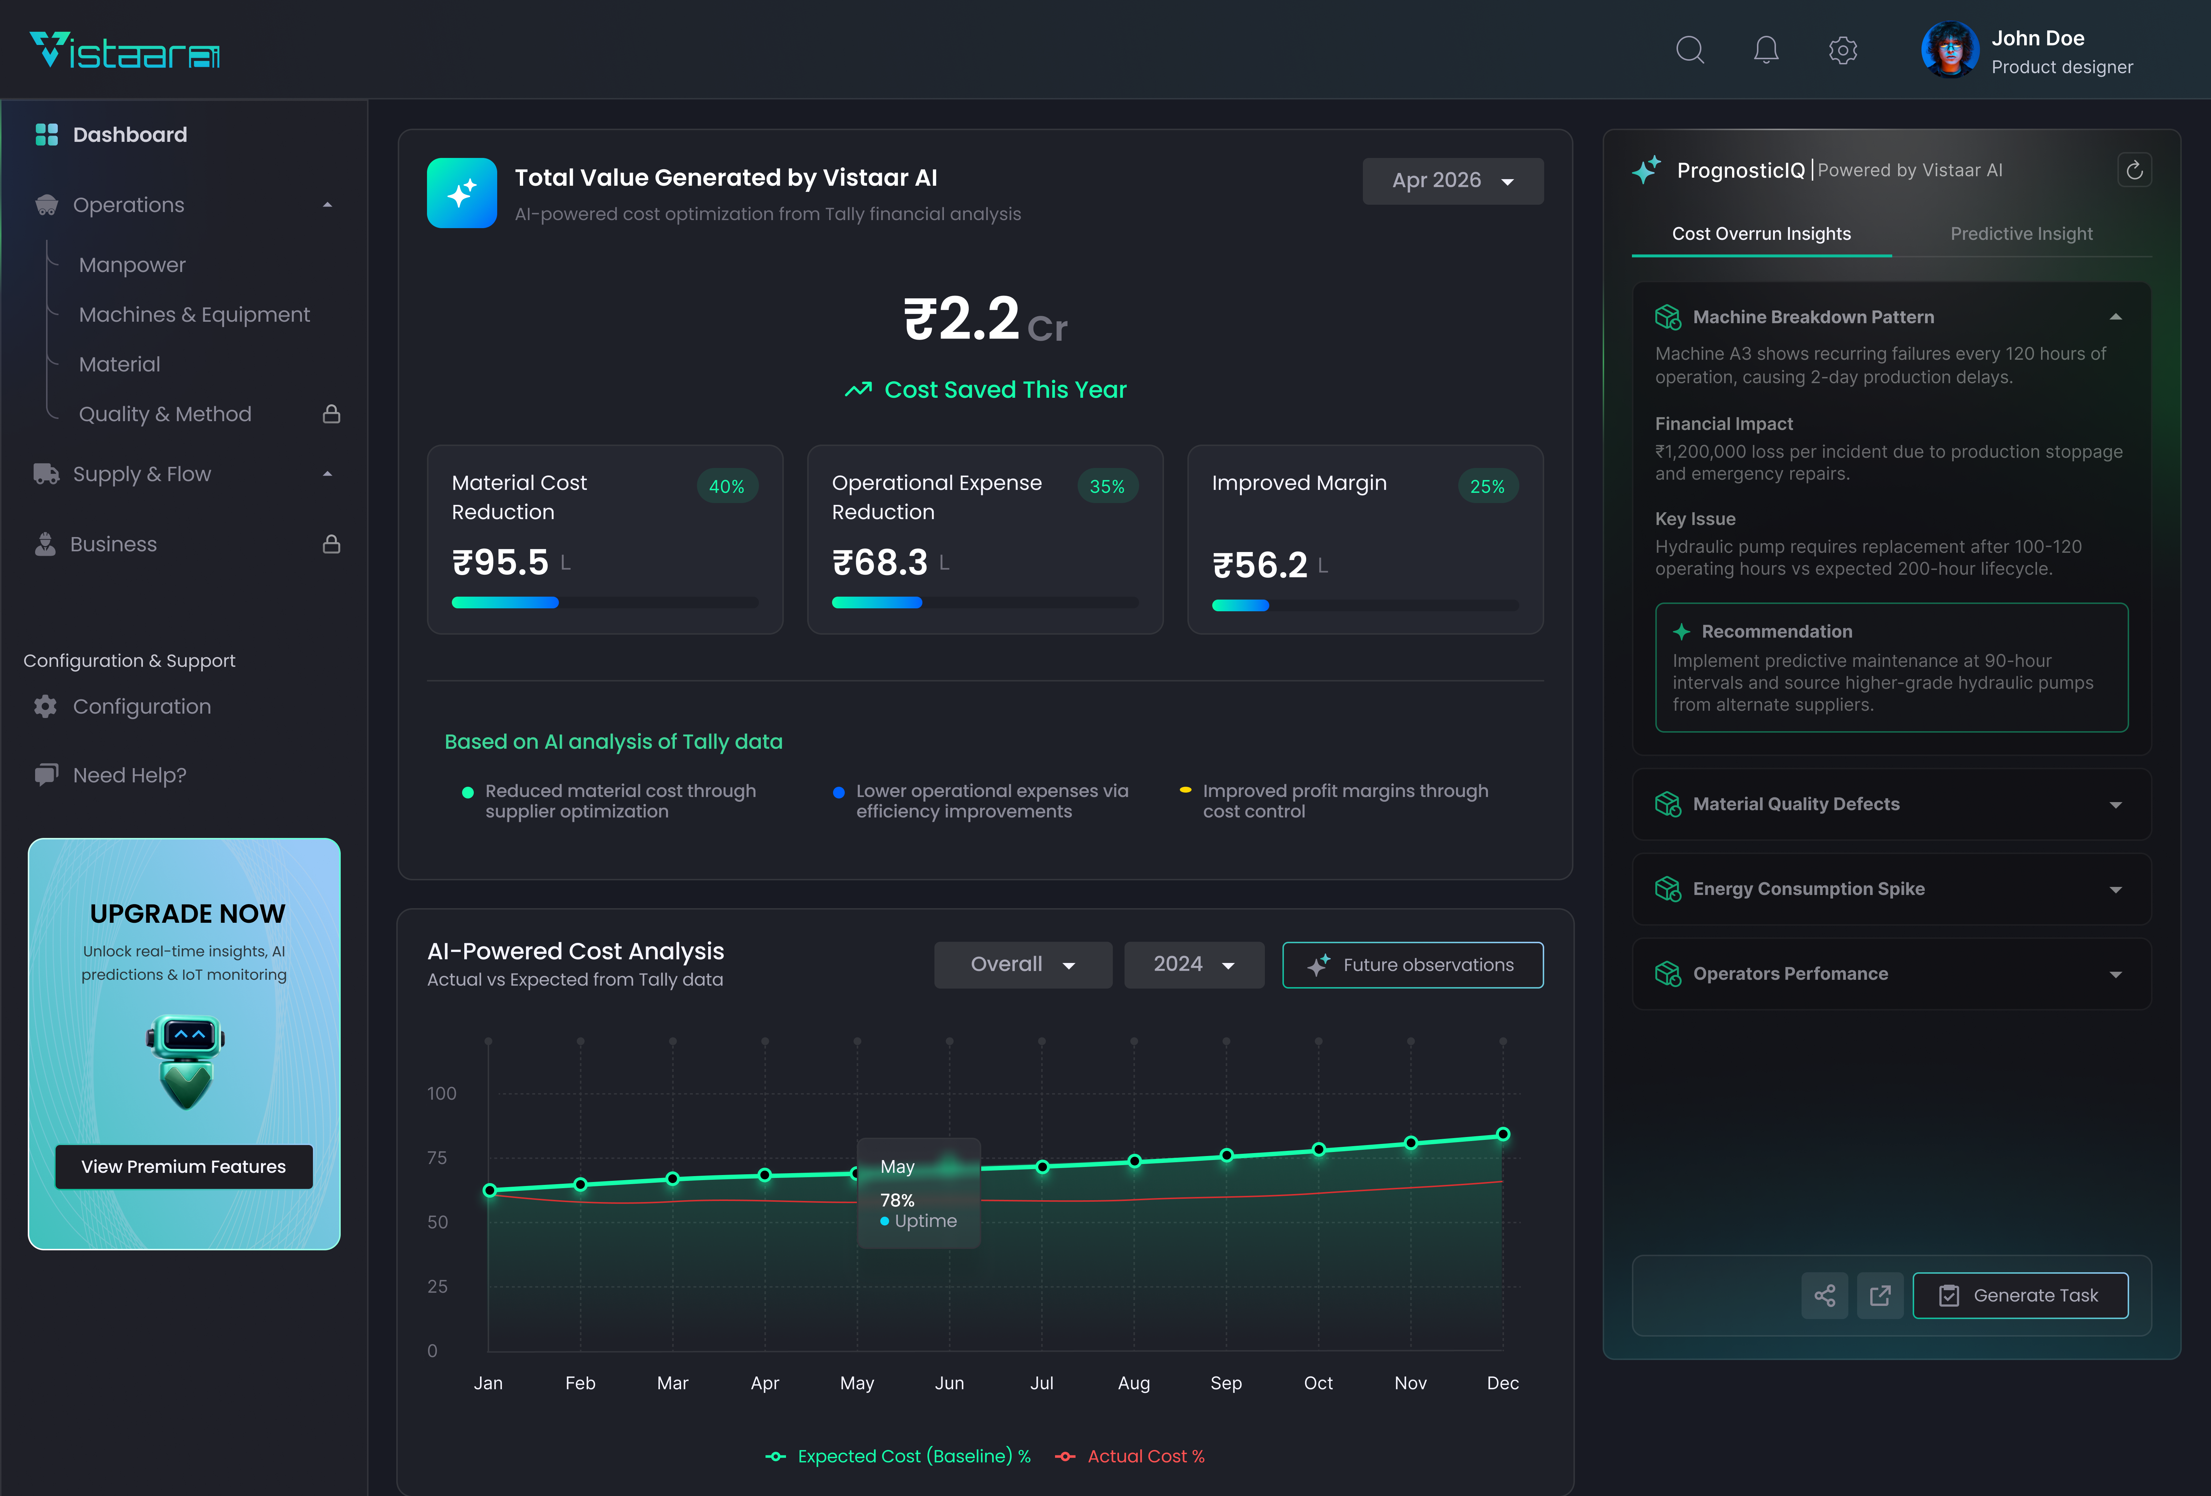Click the Machine Breakdown Pattern box icon
2211x1496 pixels.
1668,317
